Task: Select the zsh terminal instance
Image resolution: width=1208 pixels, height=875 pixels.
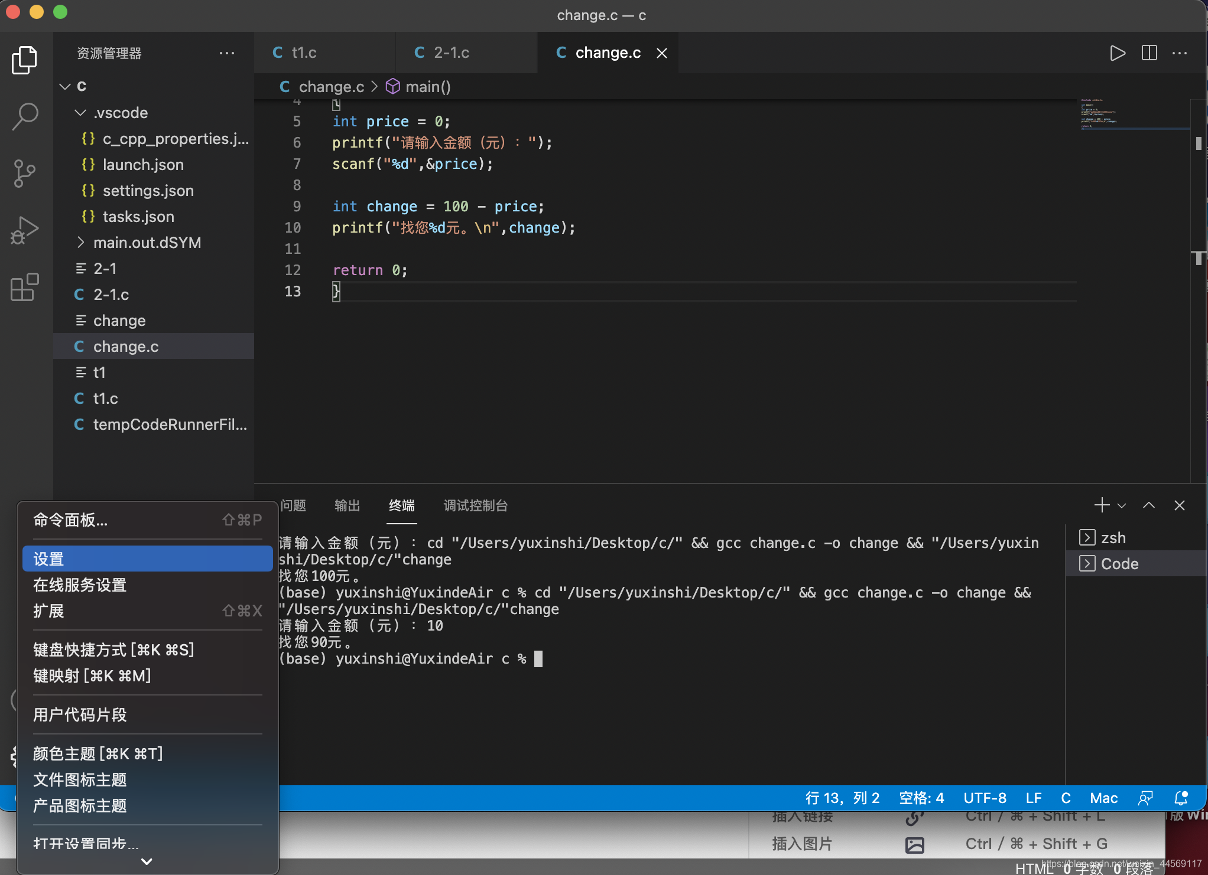Action: pos(1136,538)
